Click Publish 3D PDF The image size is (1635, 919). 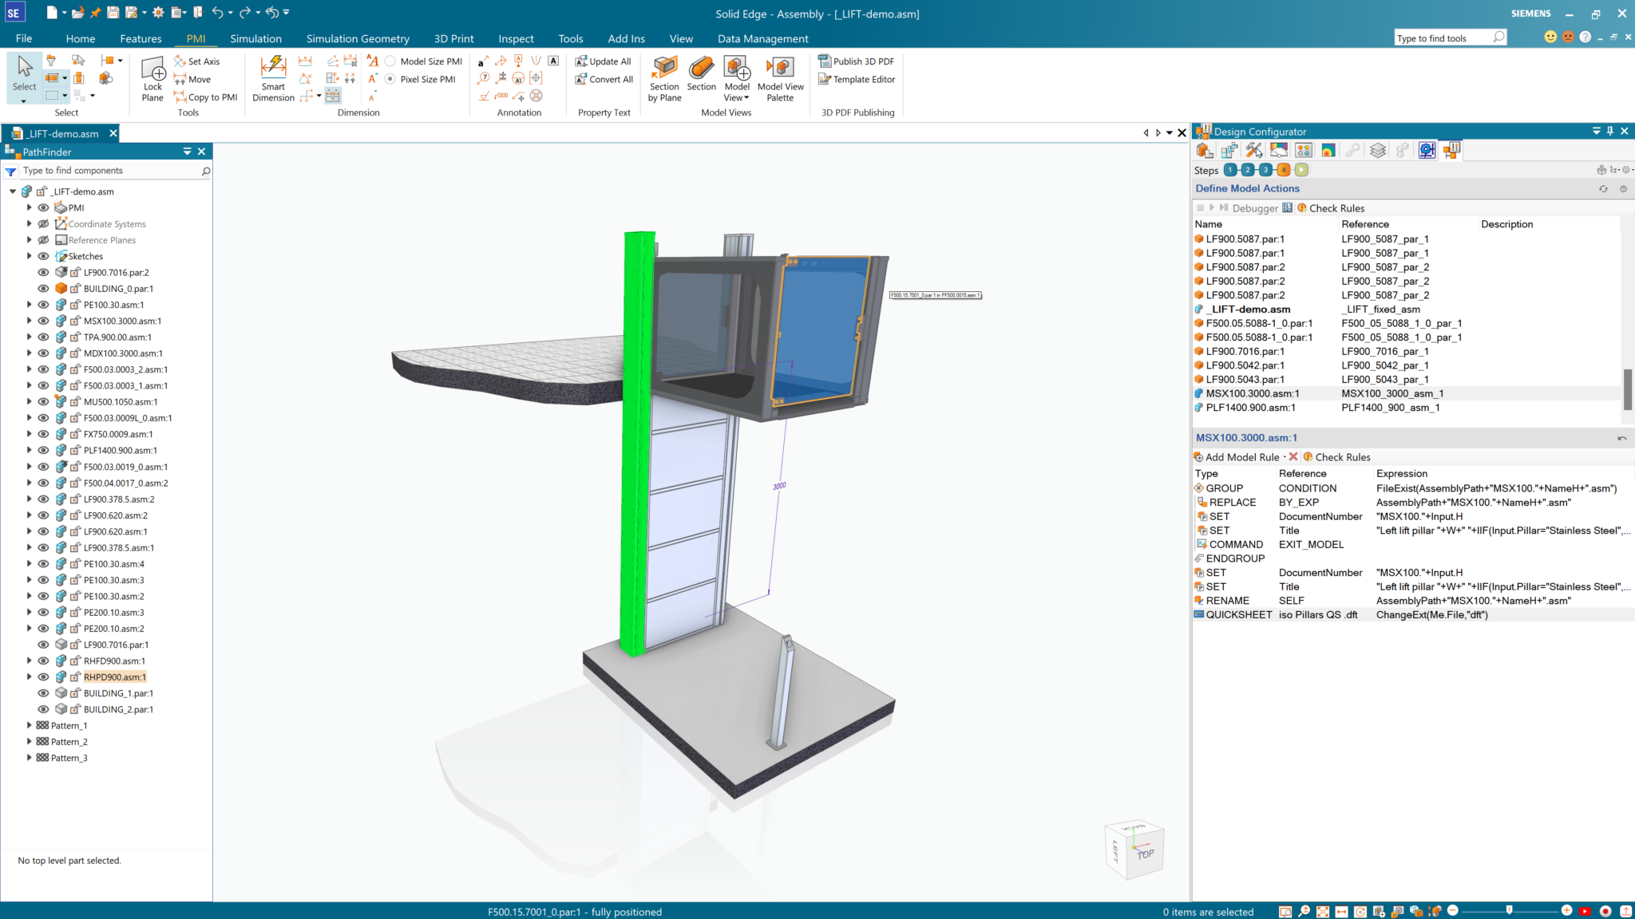(856, 61)
